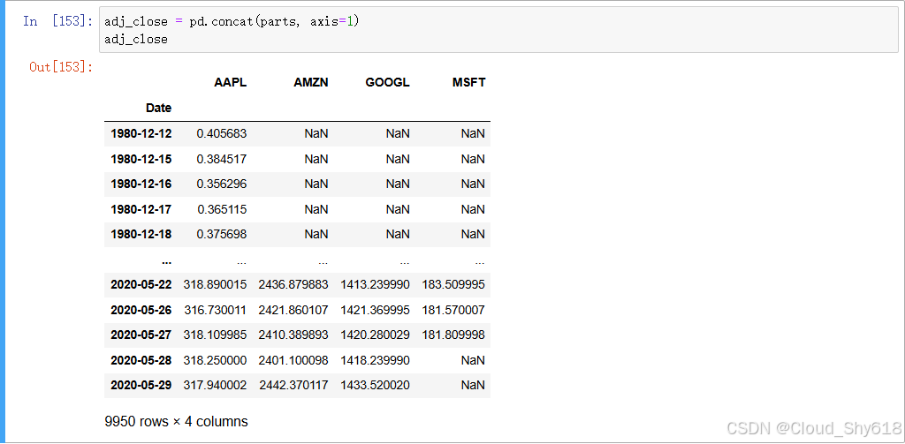
Task: Select the In [153] prompt label
Action: [57, 21]
